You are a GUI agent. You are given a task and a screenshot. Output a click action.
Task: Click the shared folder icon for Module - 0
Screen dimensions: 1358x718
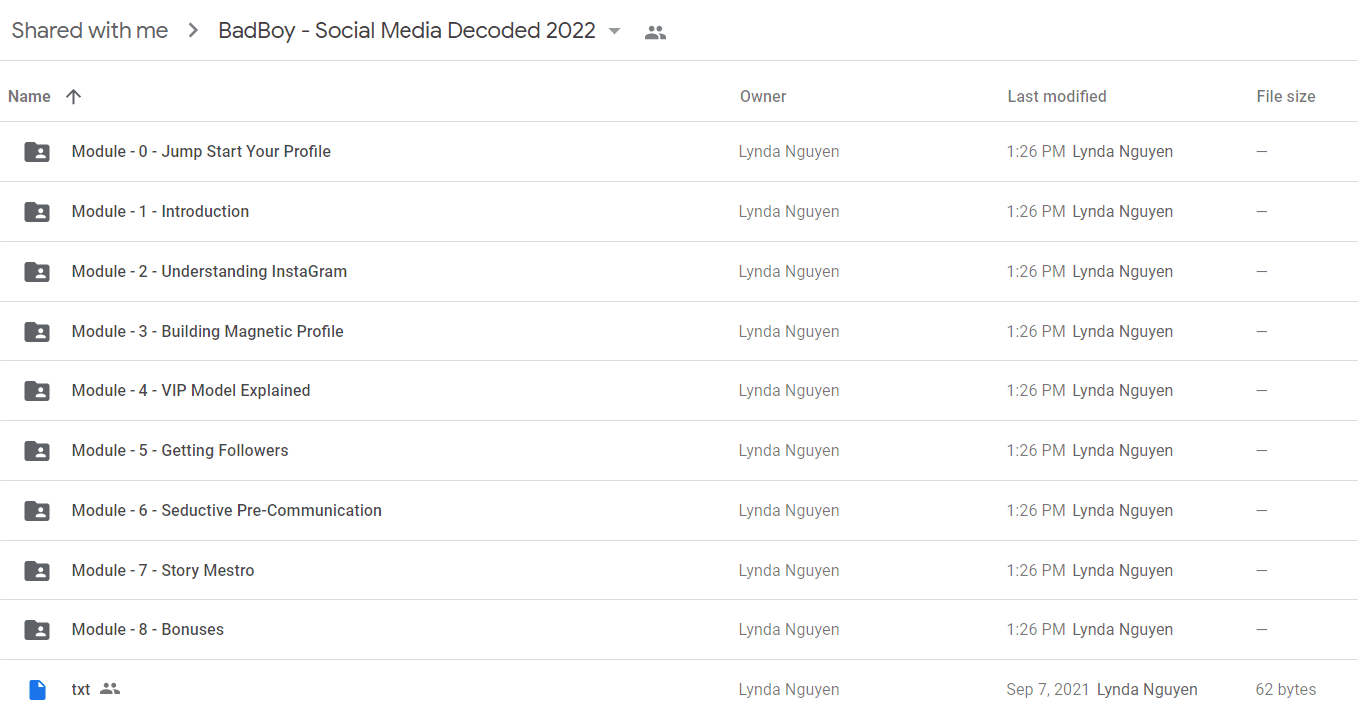pyautogui.click(x=37, y=152)
